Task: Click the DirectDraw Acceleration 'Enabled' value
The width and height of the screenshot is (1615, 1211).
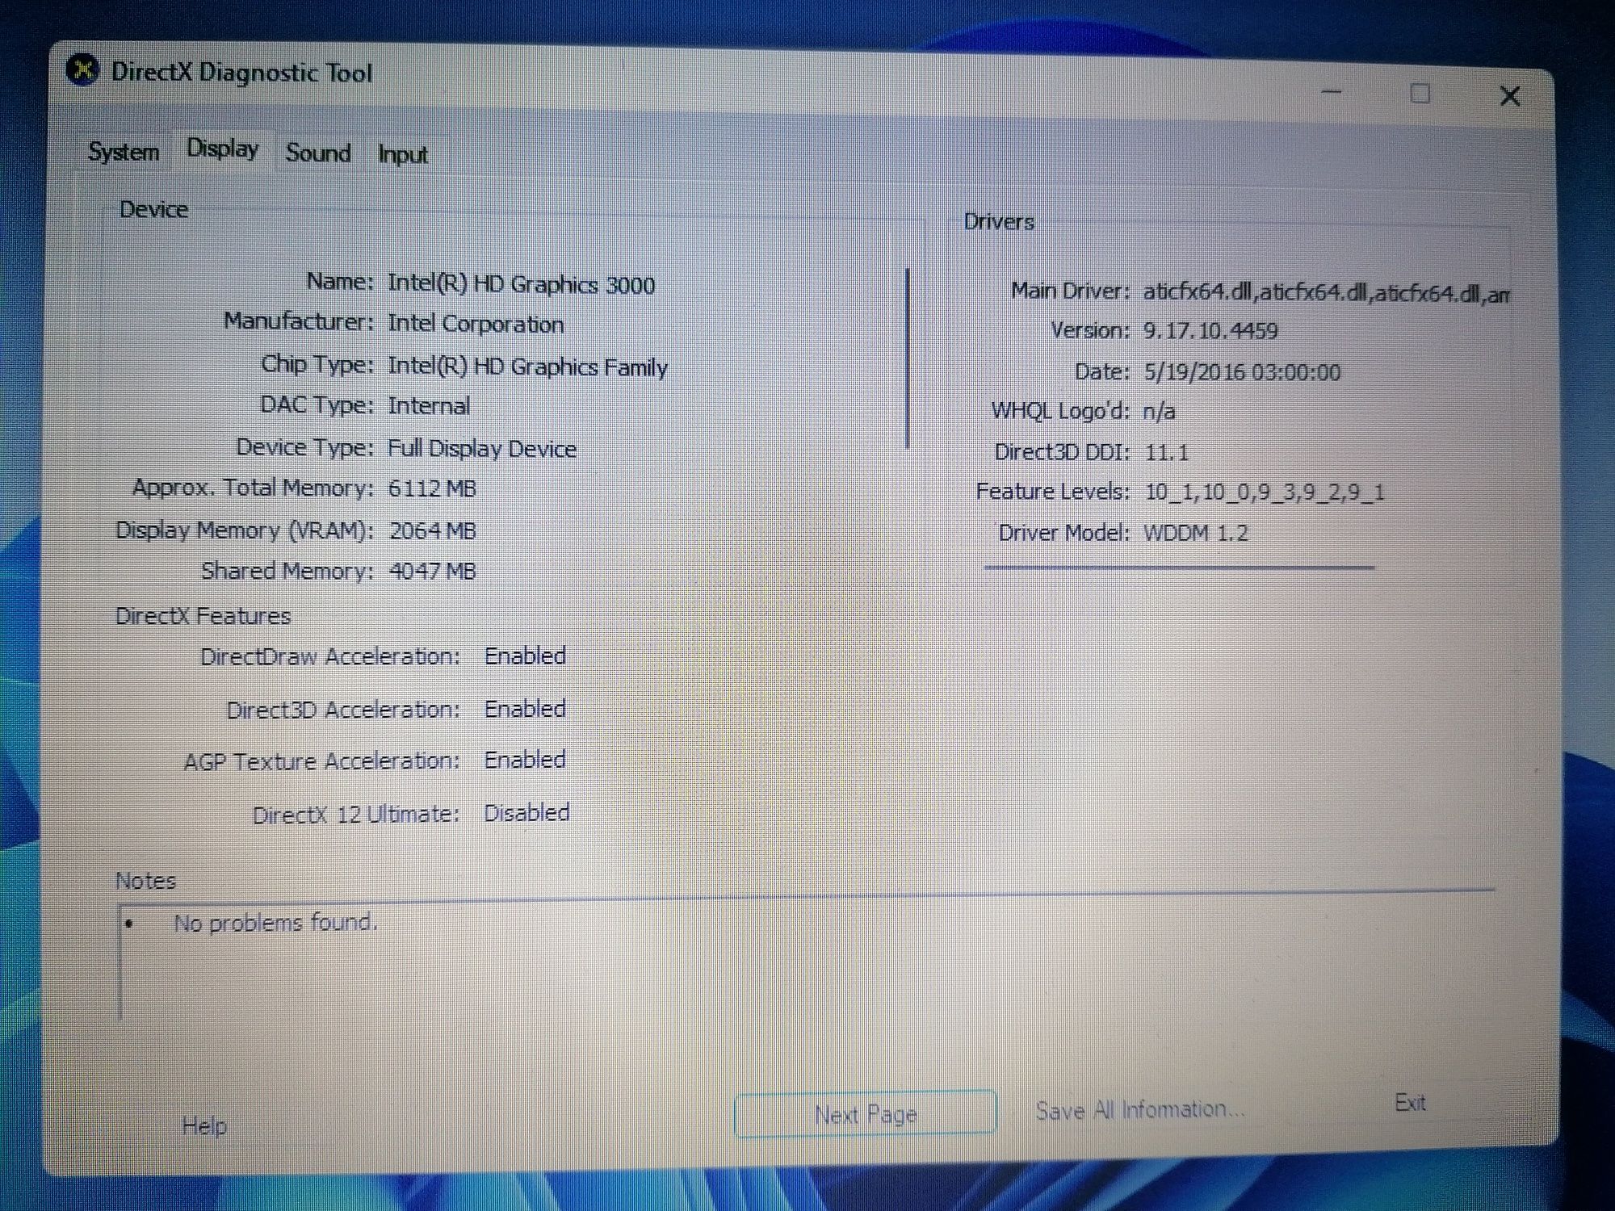Action: click(x=525, y=656)
